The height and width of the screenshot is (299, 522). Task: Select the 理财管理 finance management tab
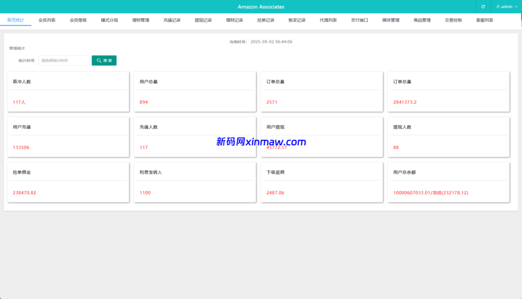[142, 20]
